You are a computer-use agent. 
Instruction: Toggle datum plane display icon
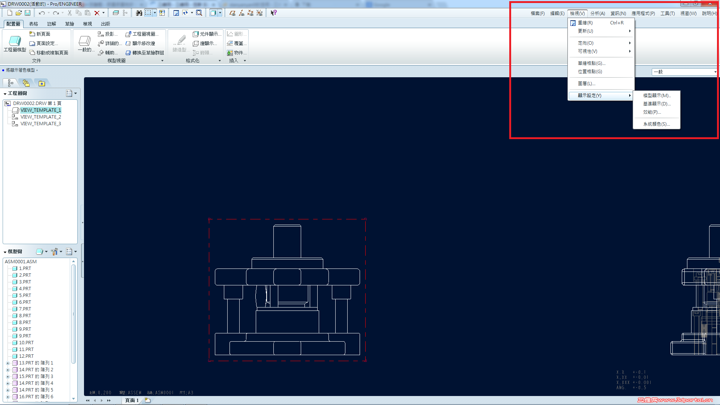click(x=232, y=13)
